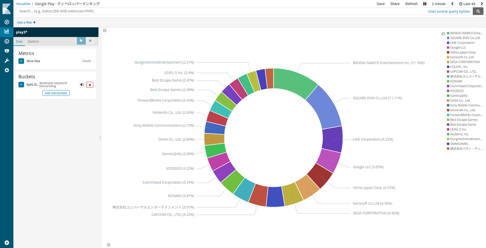Select Google LLC legend entry

point(458,48)
